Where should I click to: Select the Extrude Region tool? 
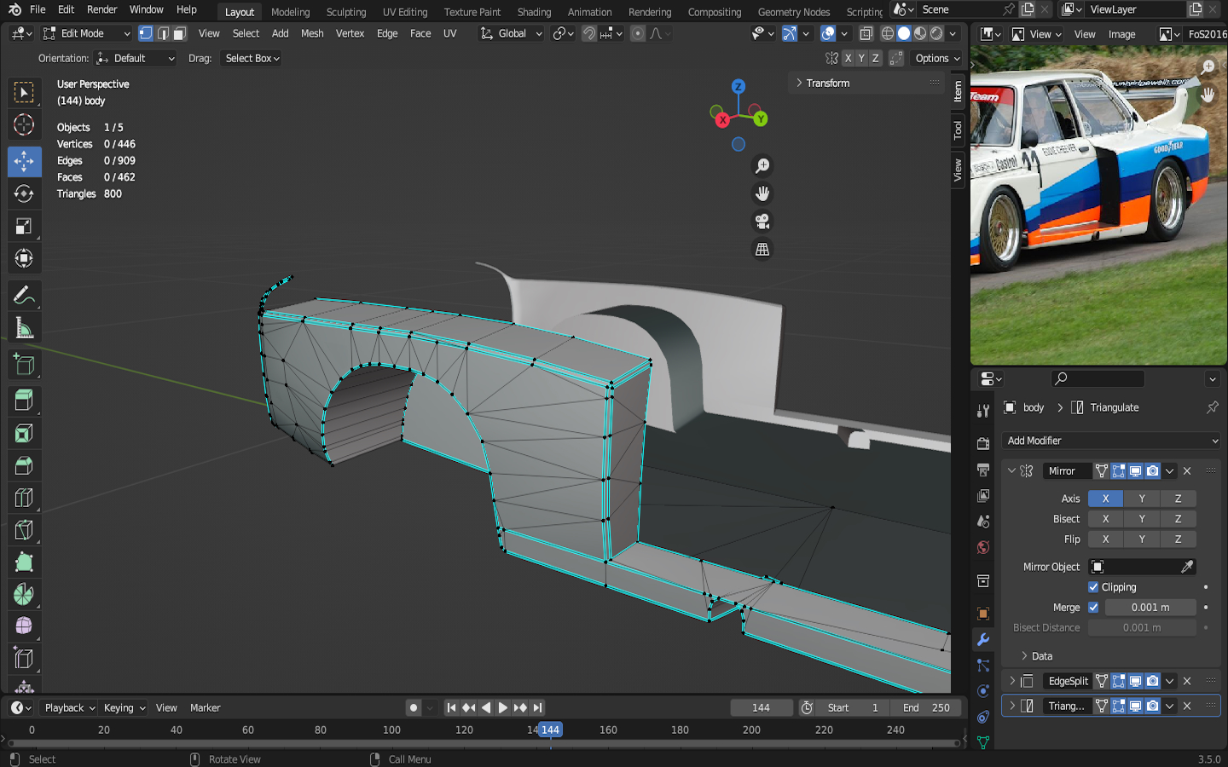(x=24, y=401)
